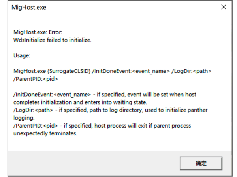Click the standalone /ParentPID:<pid> usage line
The height and width of the screenshot is (177, 237).
[x=36, y=79]
